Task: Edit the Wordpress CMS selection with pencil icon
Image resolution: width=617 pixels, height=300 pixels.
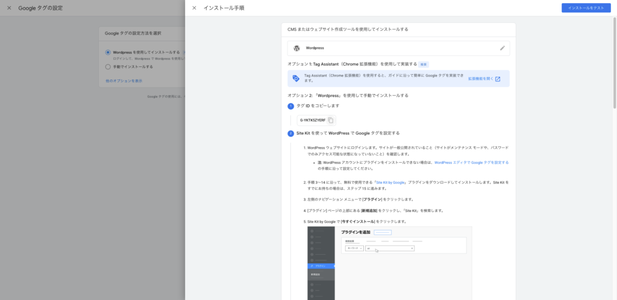Action: click(x=502, y=48)
